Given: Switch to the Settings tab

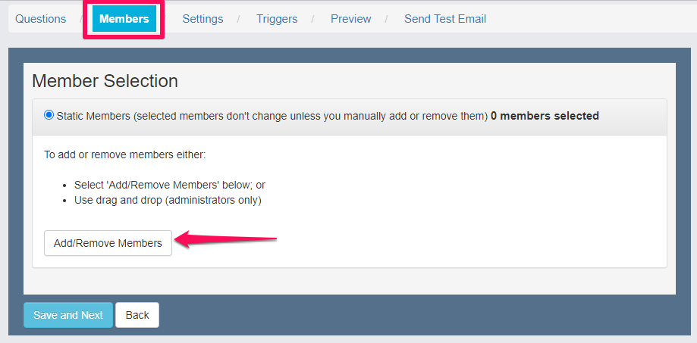Looking at the screenshot, I should [203, 19].
